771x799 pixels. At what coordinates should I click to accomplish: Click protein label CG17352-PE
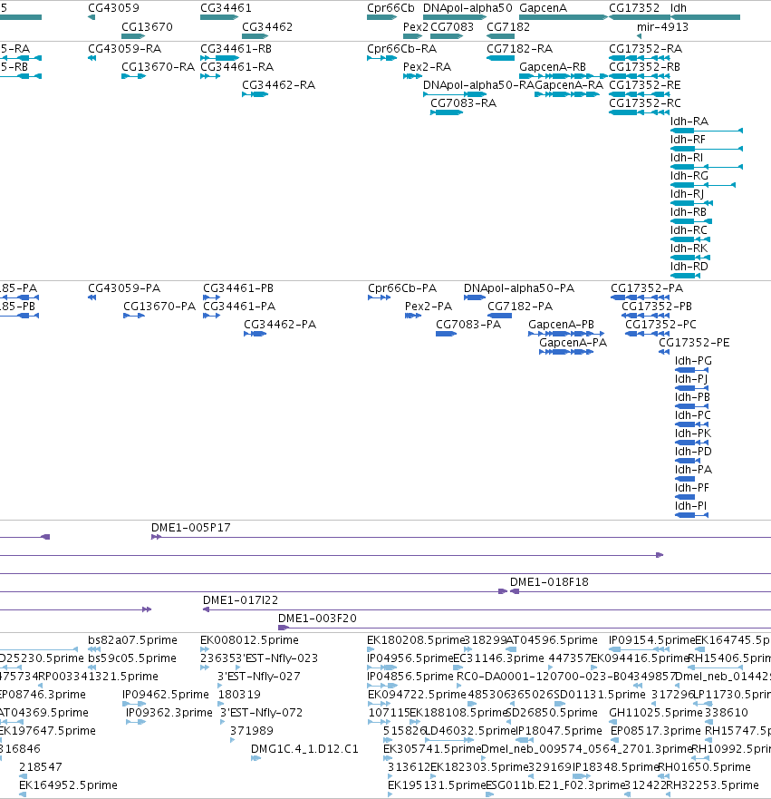click(694, 343)
